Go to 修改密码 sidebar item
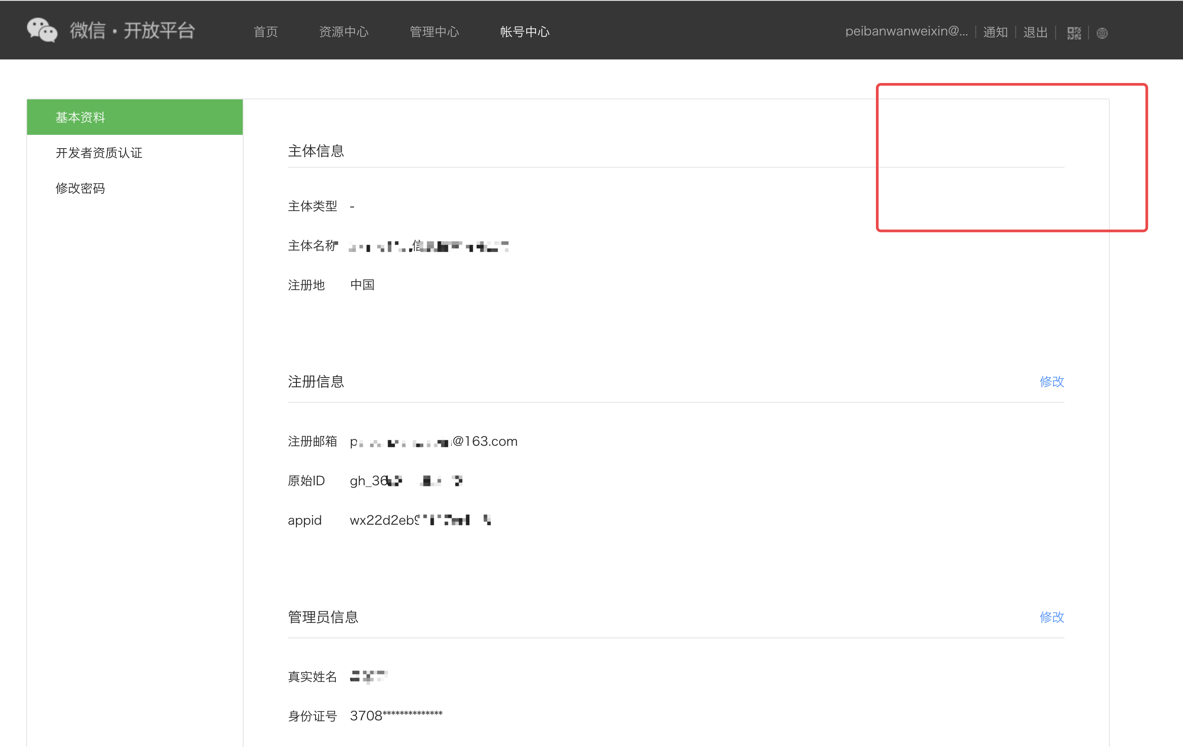This screenshot has width=1183, height=747. pos(80,188)
